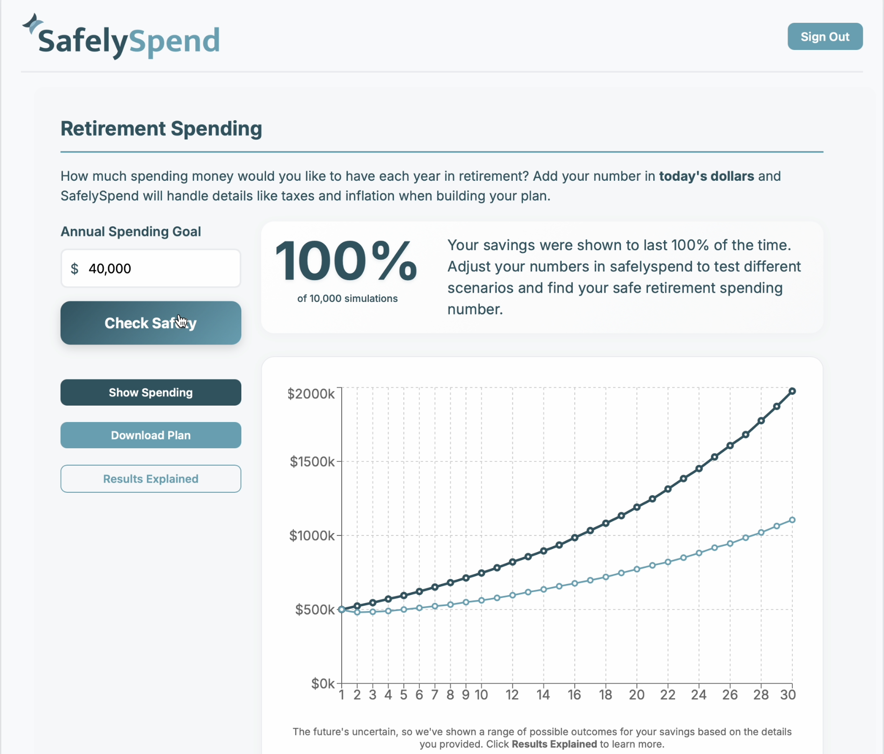Image resolution: width=884 pixels, height=754 pixels.
Task: Click the 40,000 value to edit it
Action: 109,268
